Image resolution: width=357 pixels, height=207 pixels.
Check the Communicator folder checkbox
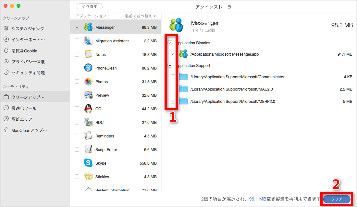pos(173,77)
